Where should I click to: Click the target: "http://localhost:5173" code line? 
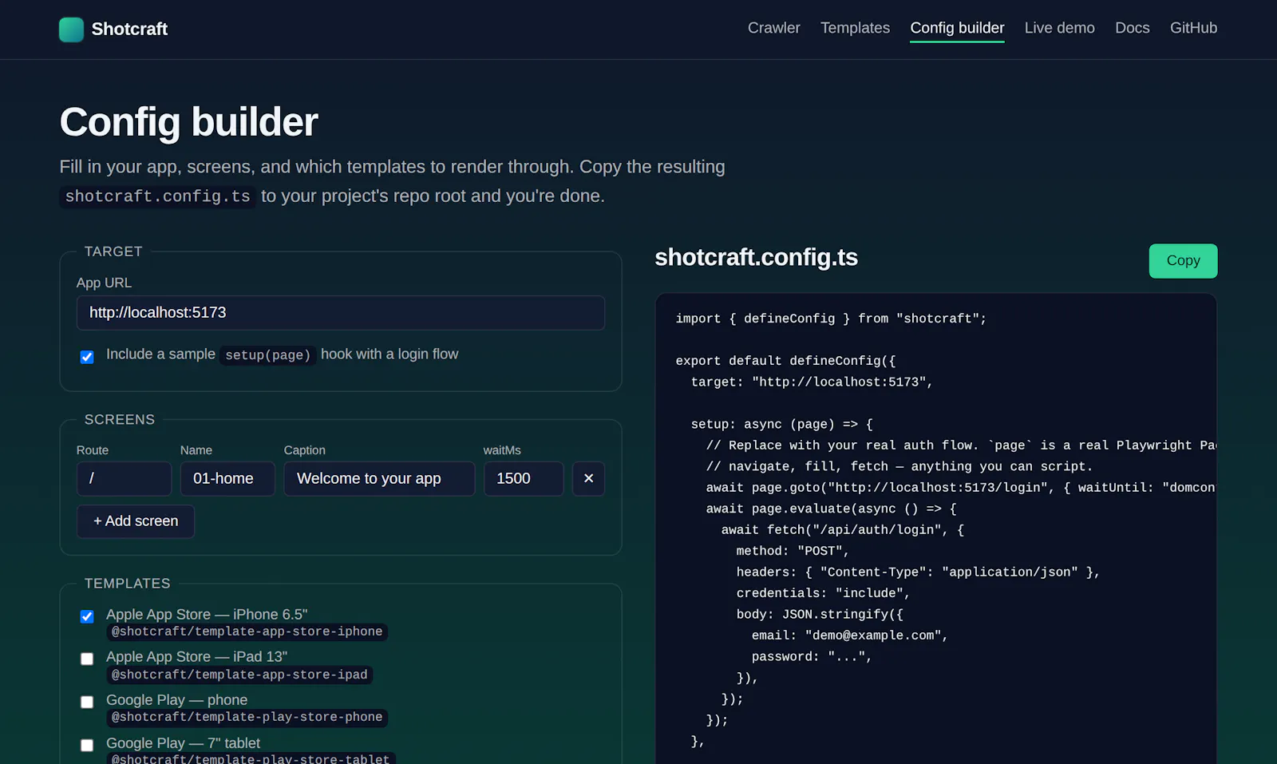click(812, 382)
